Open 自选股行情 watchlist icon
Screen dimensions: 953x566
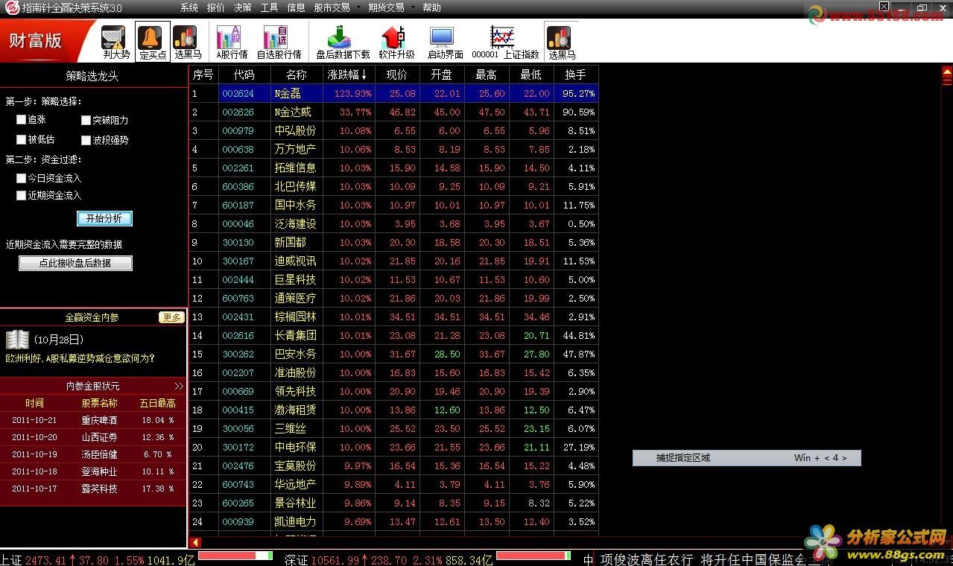(279, 42)
